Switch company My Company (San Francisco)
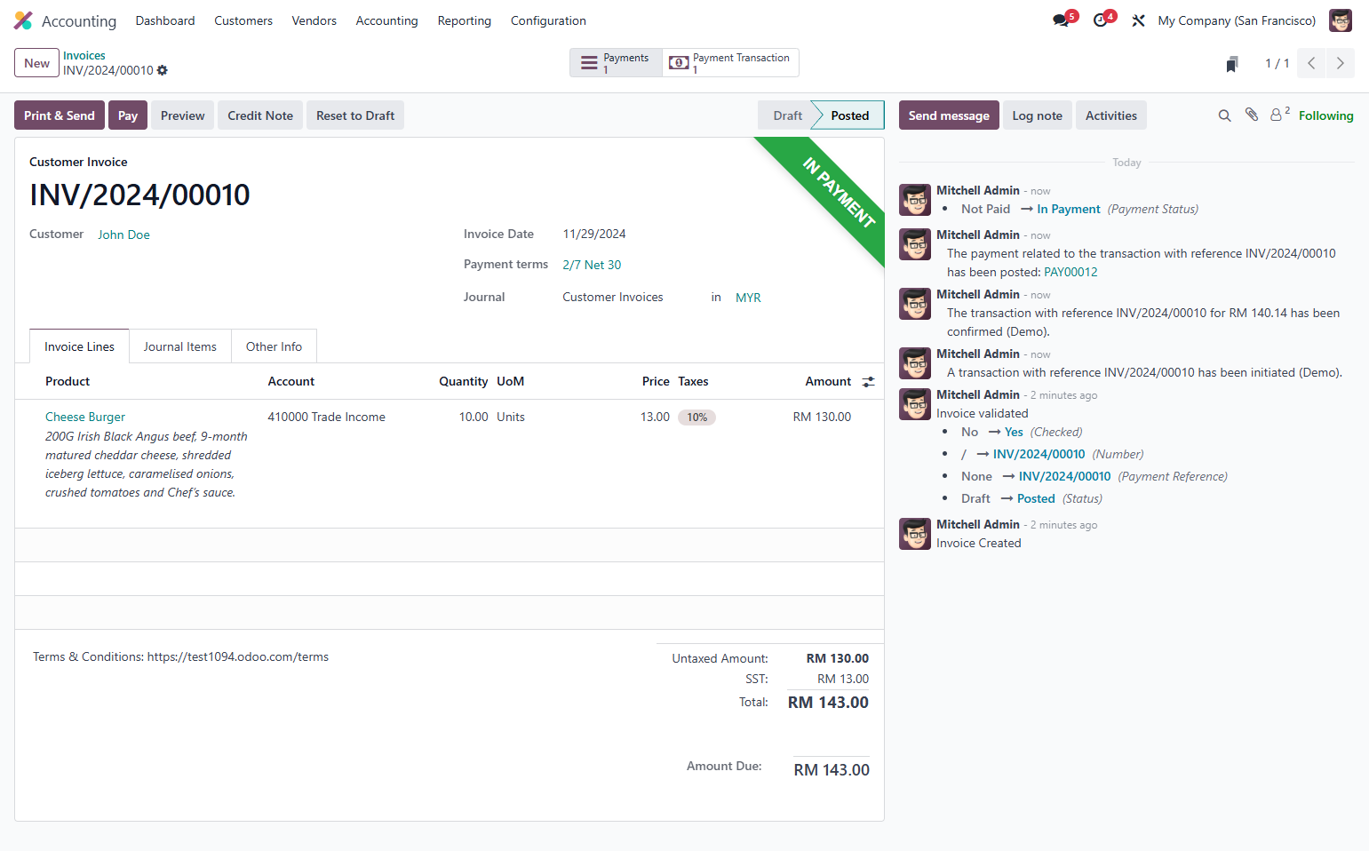This screenshot has width=1369, height=851. 1237,20
